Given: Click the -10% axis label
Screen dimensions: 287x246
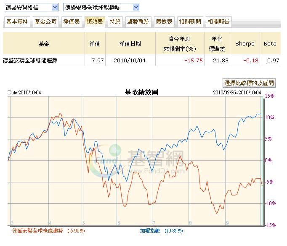Looking at the screenshot, I should click(x=270, y=203).
